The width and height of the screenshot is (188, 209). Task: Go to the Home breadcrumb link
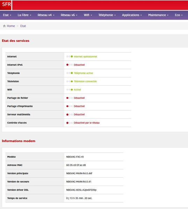tap(11, 26)
